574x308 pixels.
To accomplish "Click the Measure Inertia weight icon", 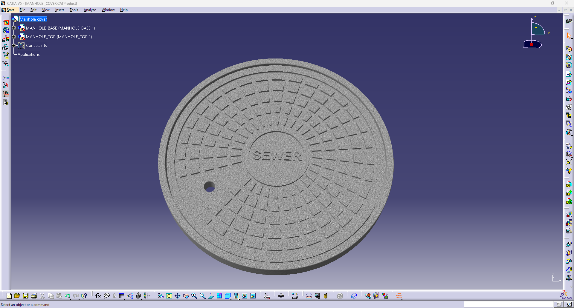I will coord(326,296).
